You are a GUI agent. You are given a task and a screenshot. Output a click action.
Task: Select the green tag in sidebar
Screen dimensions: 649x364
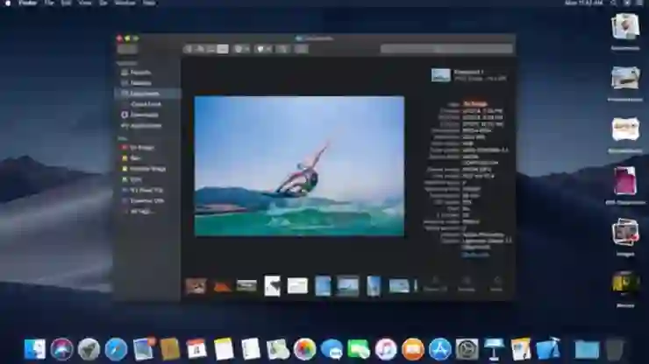click(147, 179)
